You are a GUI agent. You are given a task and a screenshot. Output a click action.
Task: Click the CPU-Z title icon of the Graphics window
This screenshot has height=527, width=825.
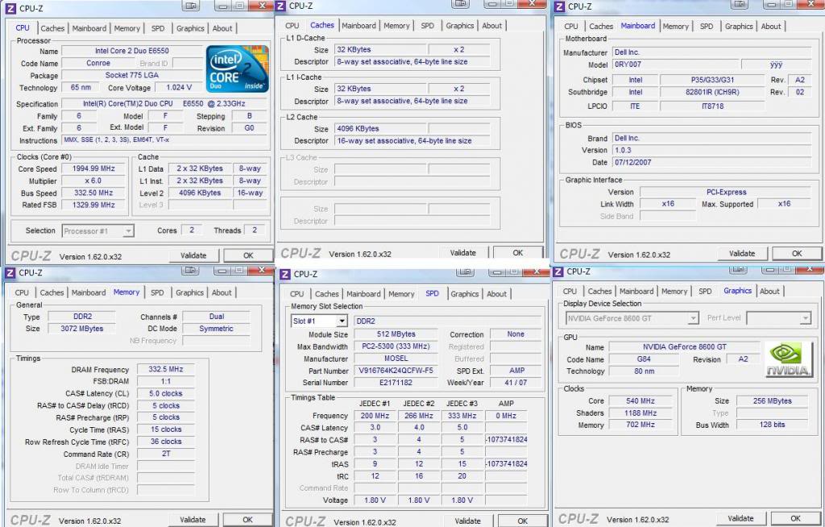558,272
